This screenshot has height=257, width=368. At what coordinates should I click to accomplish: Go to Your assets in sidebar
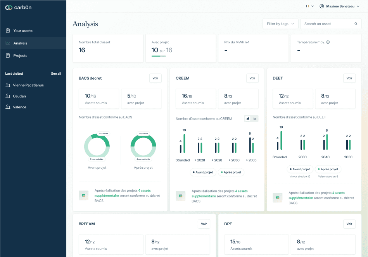coord(33,31)
